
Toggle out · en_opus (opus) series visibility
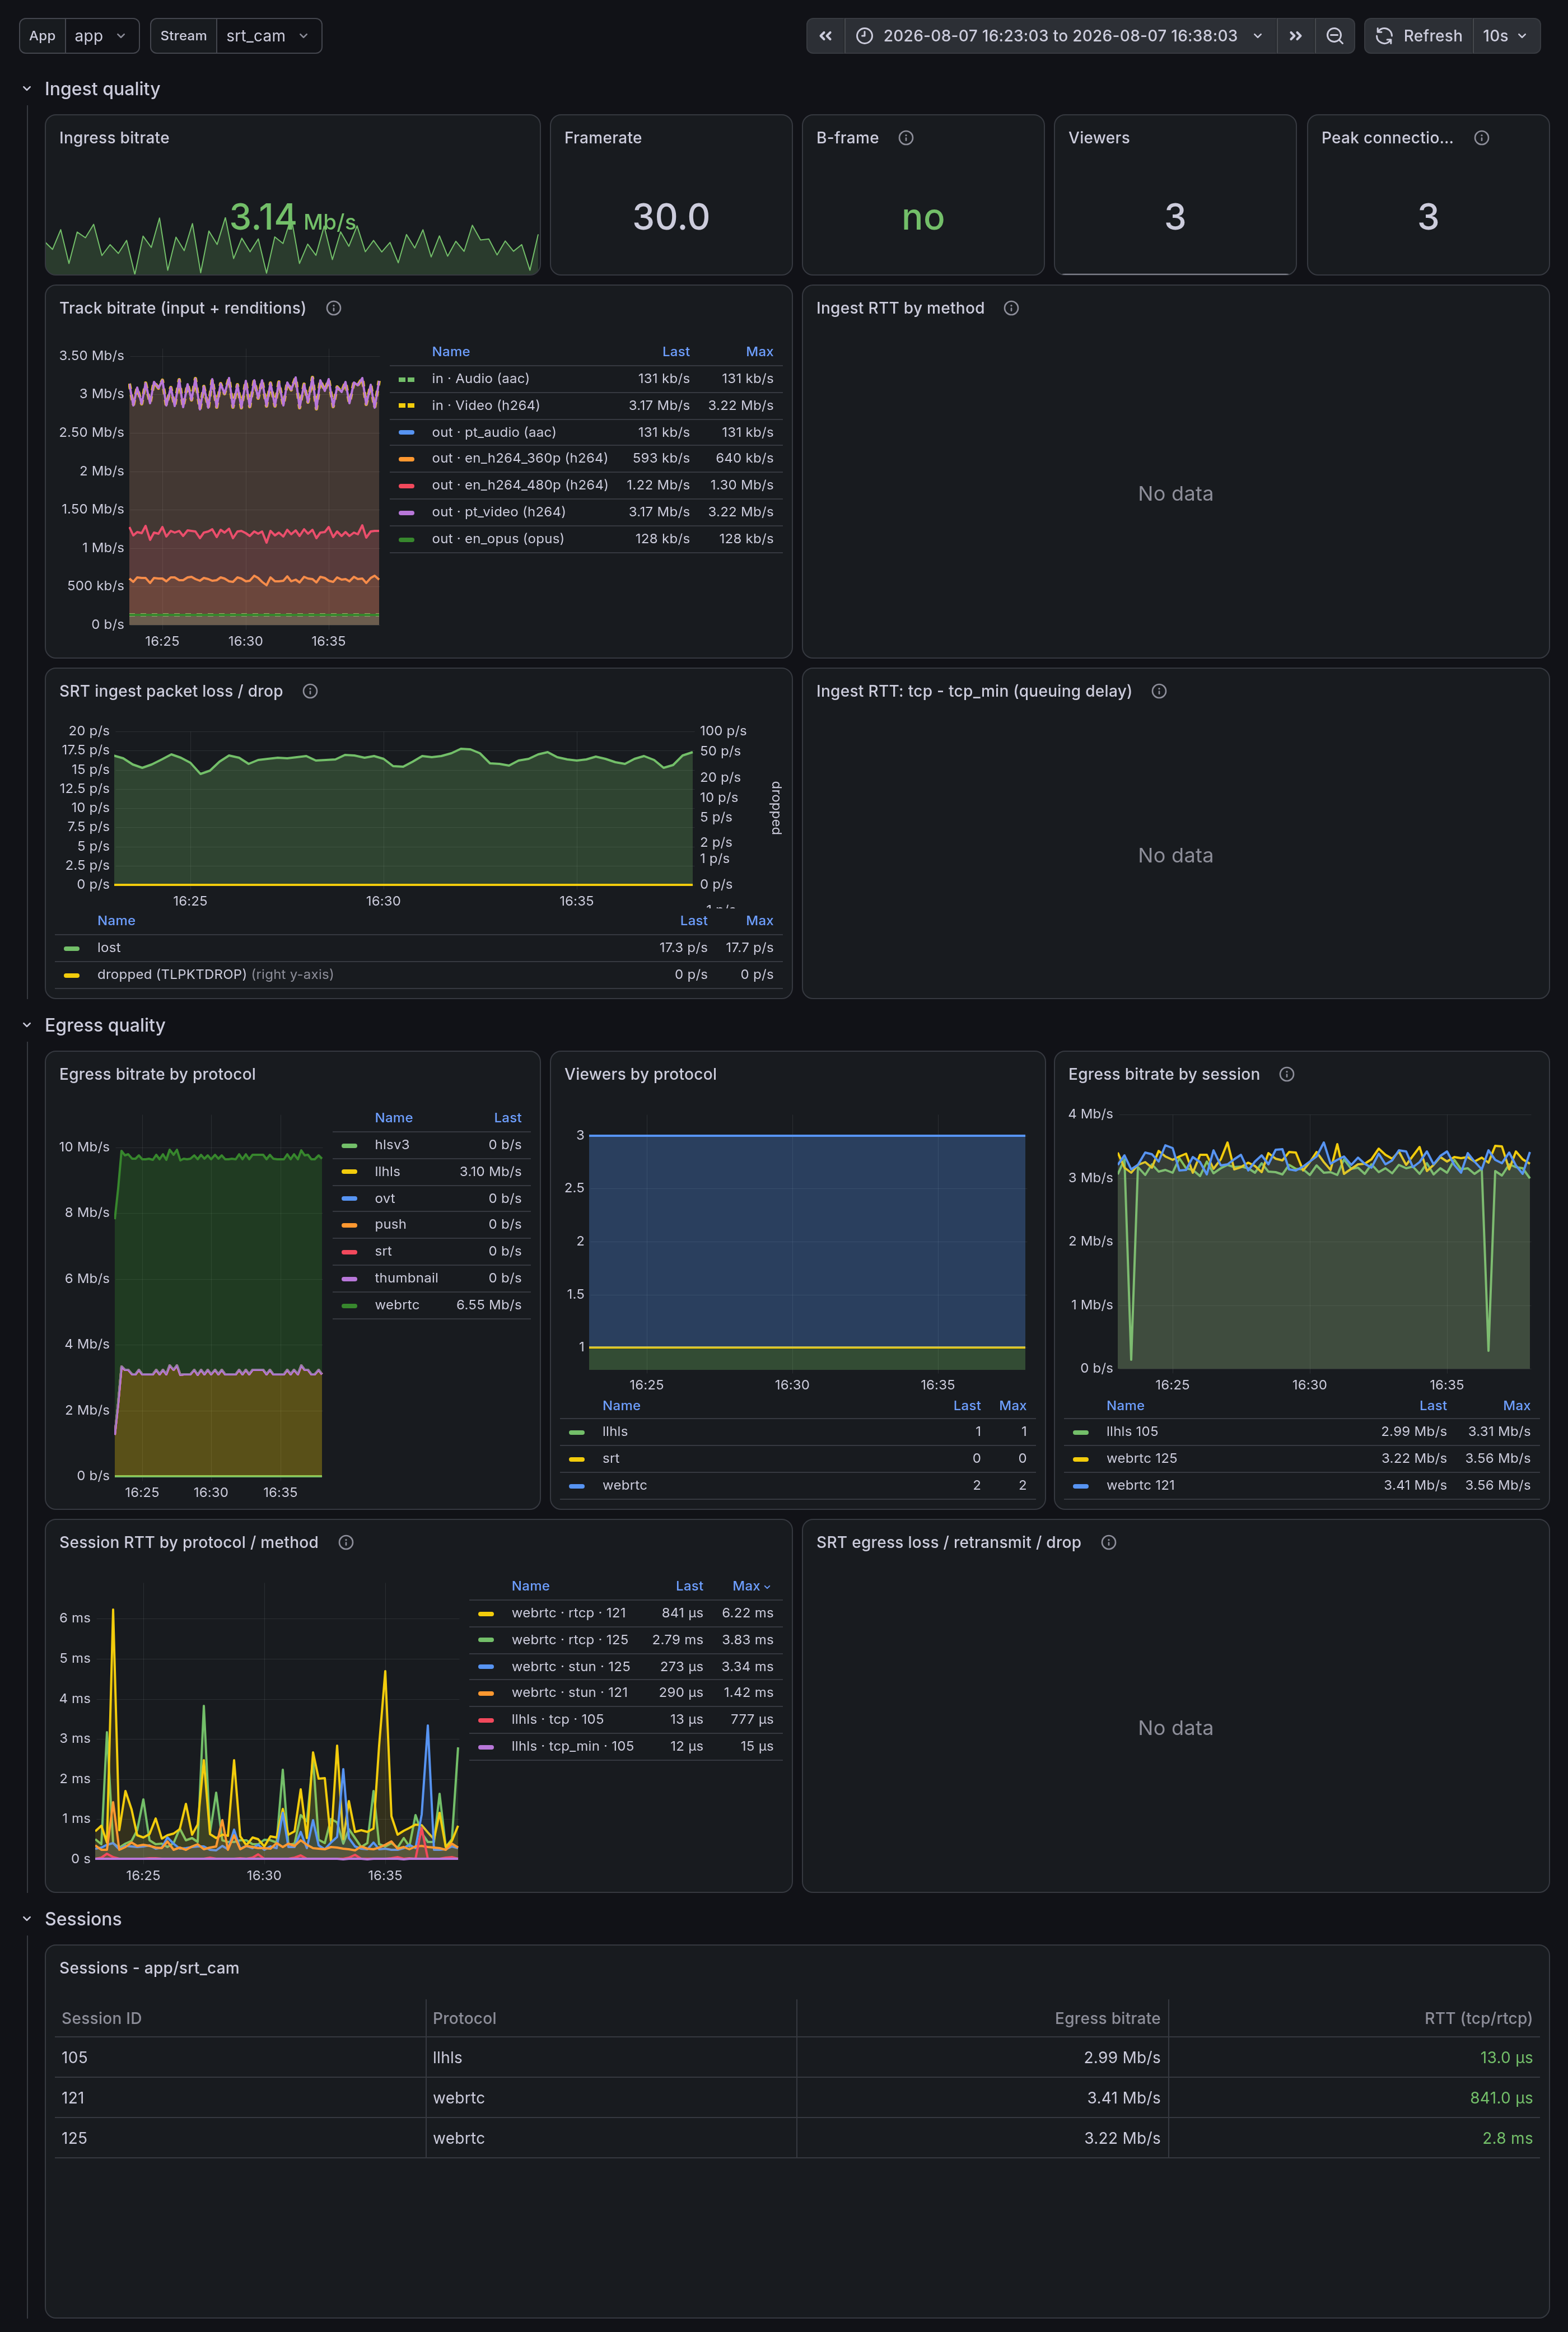[497, 539]
